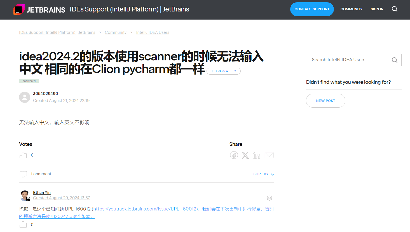Share post via email envelope icon
Screen dimensions: 410x232
coord(269,155)
